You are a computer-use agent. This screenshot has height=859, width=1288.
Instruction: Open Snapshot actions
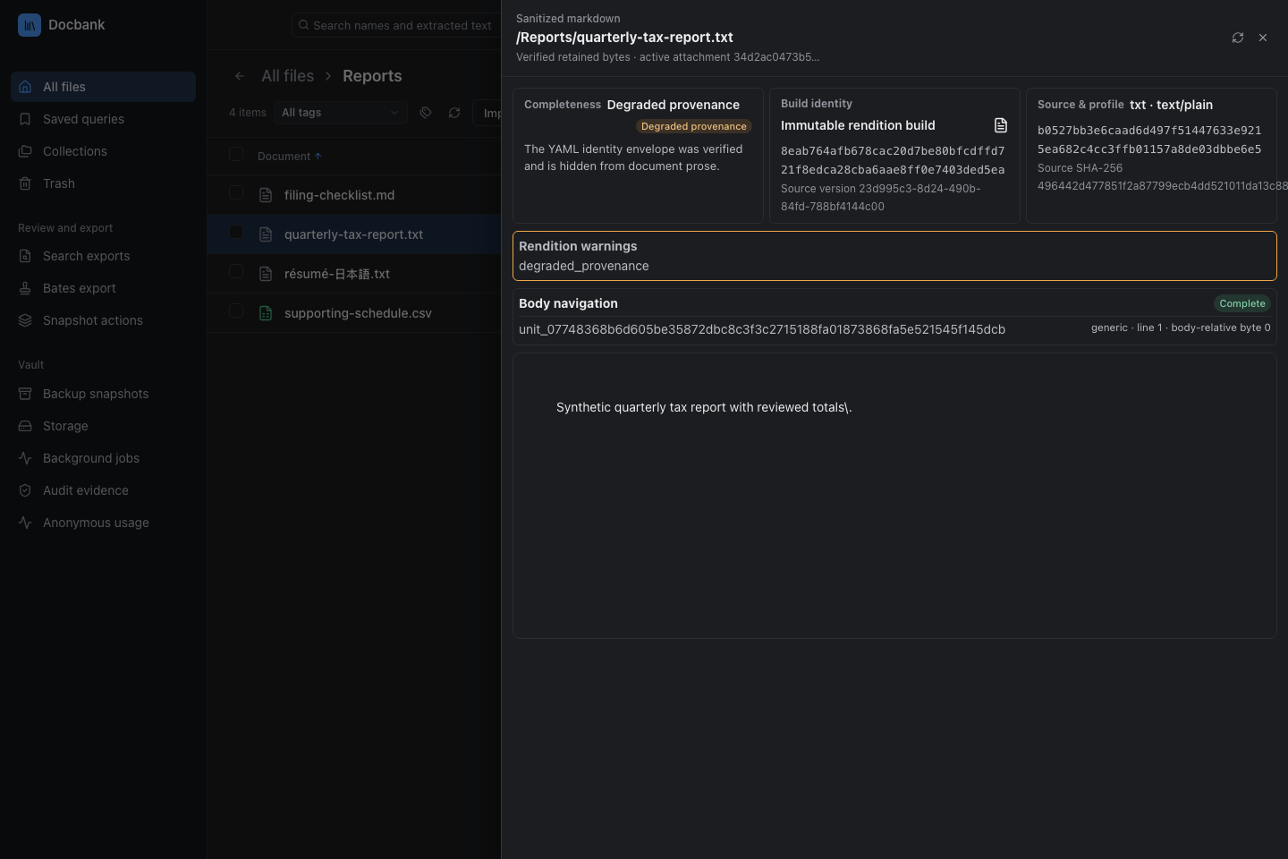tap(103, 320)
